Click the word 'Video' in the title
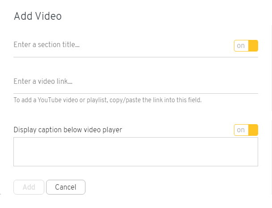 [49, 16]
